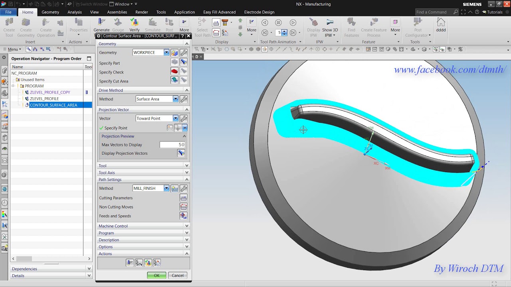Collapse the Path Settings section
This screenshot has width=511, height=287.
[143, 179]
